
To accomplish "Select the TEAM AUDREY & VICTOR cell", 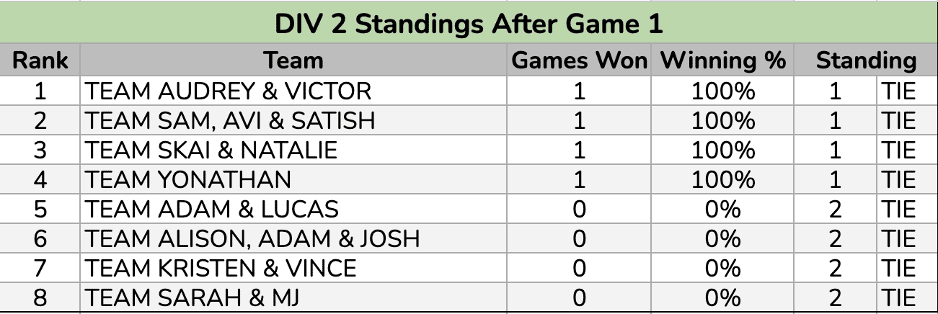I will point(228,91).
